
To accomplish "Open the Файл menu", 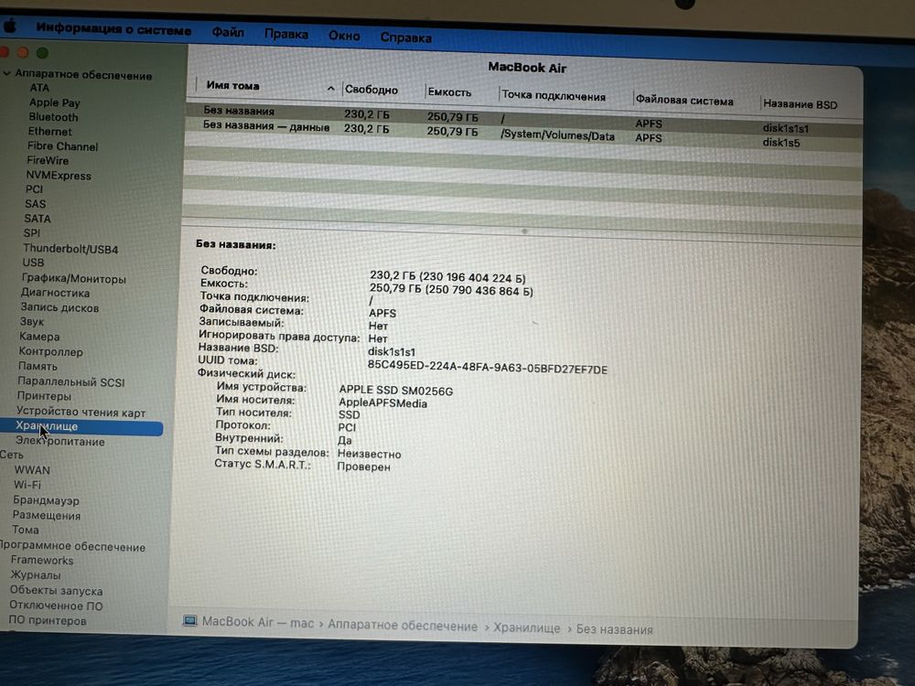I will [x=228, y=32].
